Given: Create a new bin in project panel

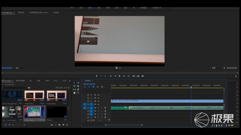Looking at the screenshot, I should point(59,125).
